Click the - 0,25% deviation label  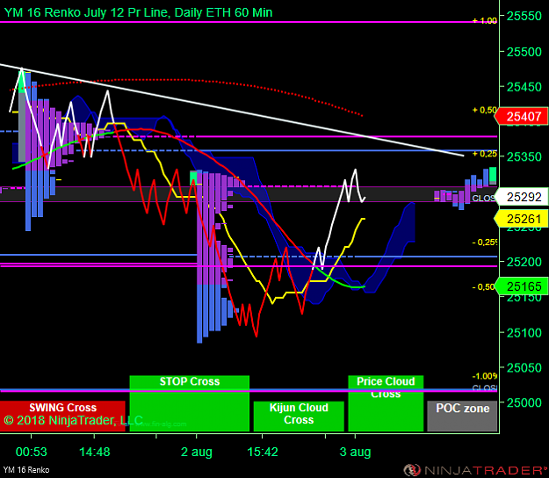click(x=485, y=243)
